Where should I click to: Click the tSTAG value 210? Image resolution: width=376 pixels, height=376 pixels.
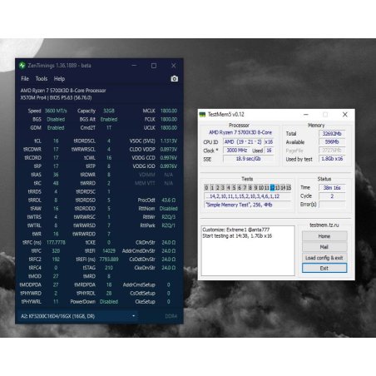tap(109, 268)
